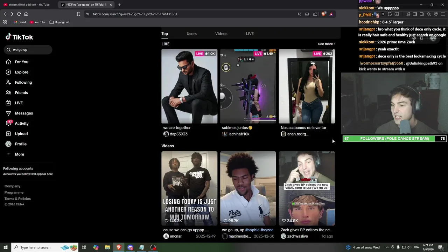Open Task View on the taskbar
Screen dimensions: 448x252
click(84, 247)
